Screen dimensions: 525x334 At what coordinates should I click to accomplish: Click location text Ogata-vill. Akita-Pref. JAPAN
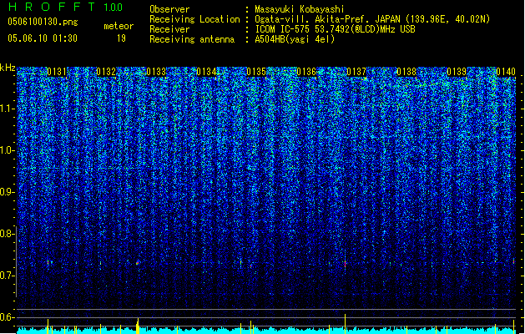[327, 19]
